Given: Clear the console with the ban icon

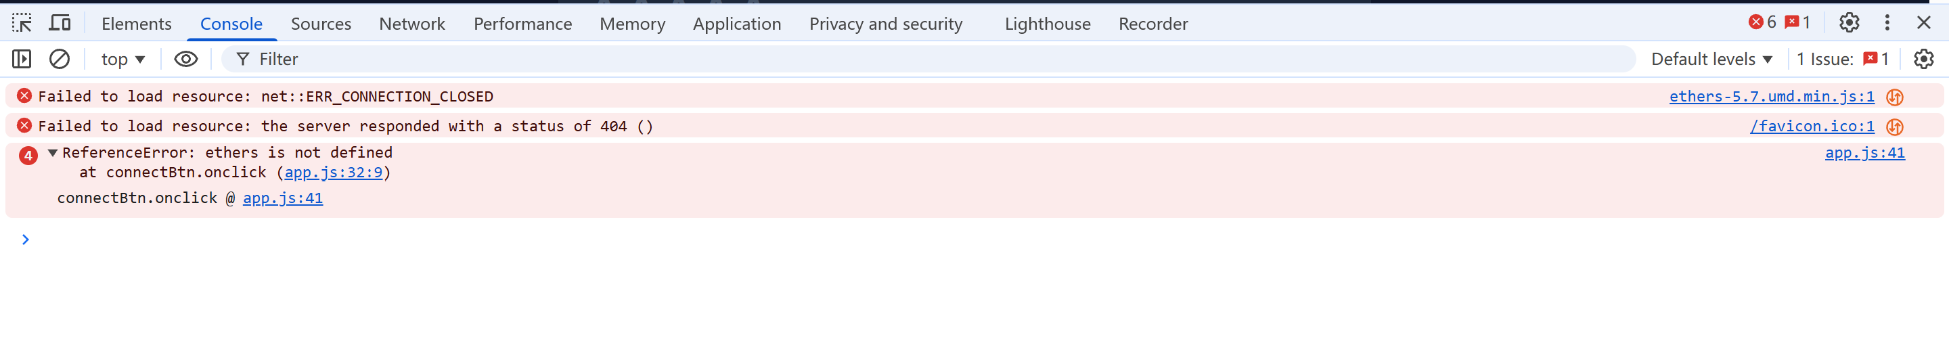Looking at the screenshot, I should pyautogui.click(x=59, y=59).
